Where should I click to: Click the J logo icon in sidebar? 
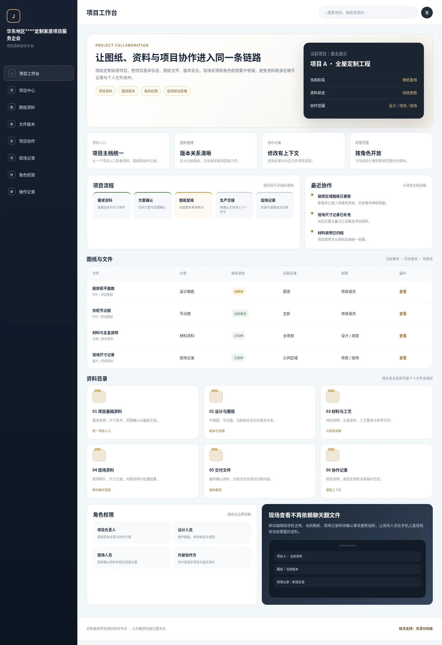point(14,16)
